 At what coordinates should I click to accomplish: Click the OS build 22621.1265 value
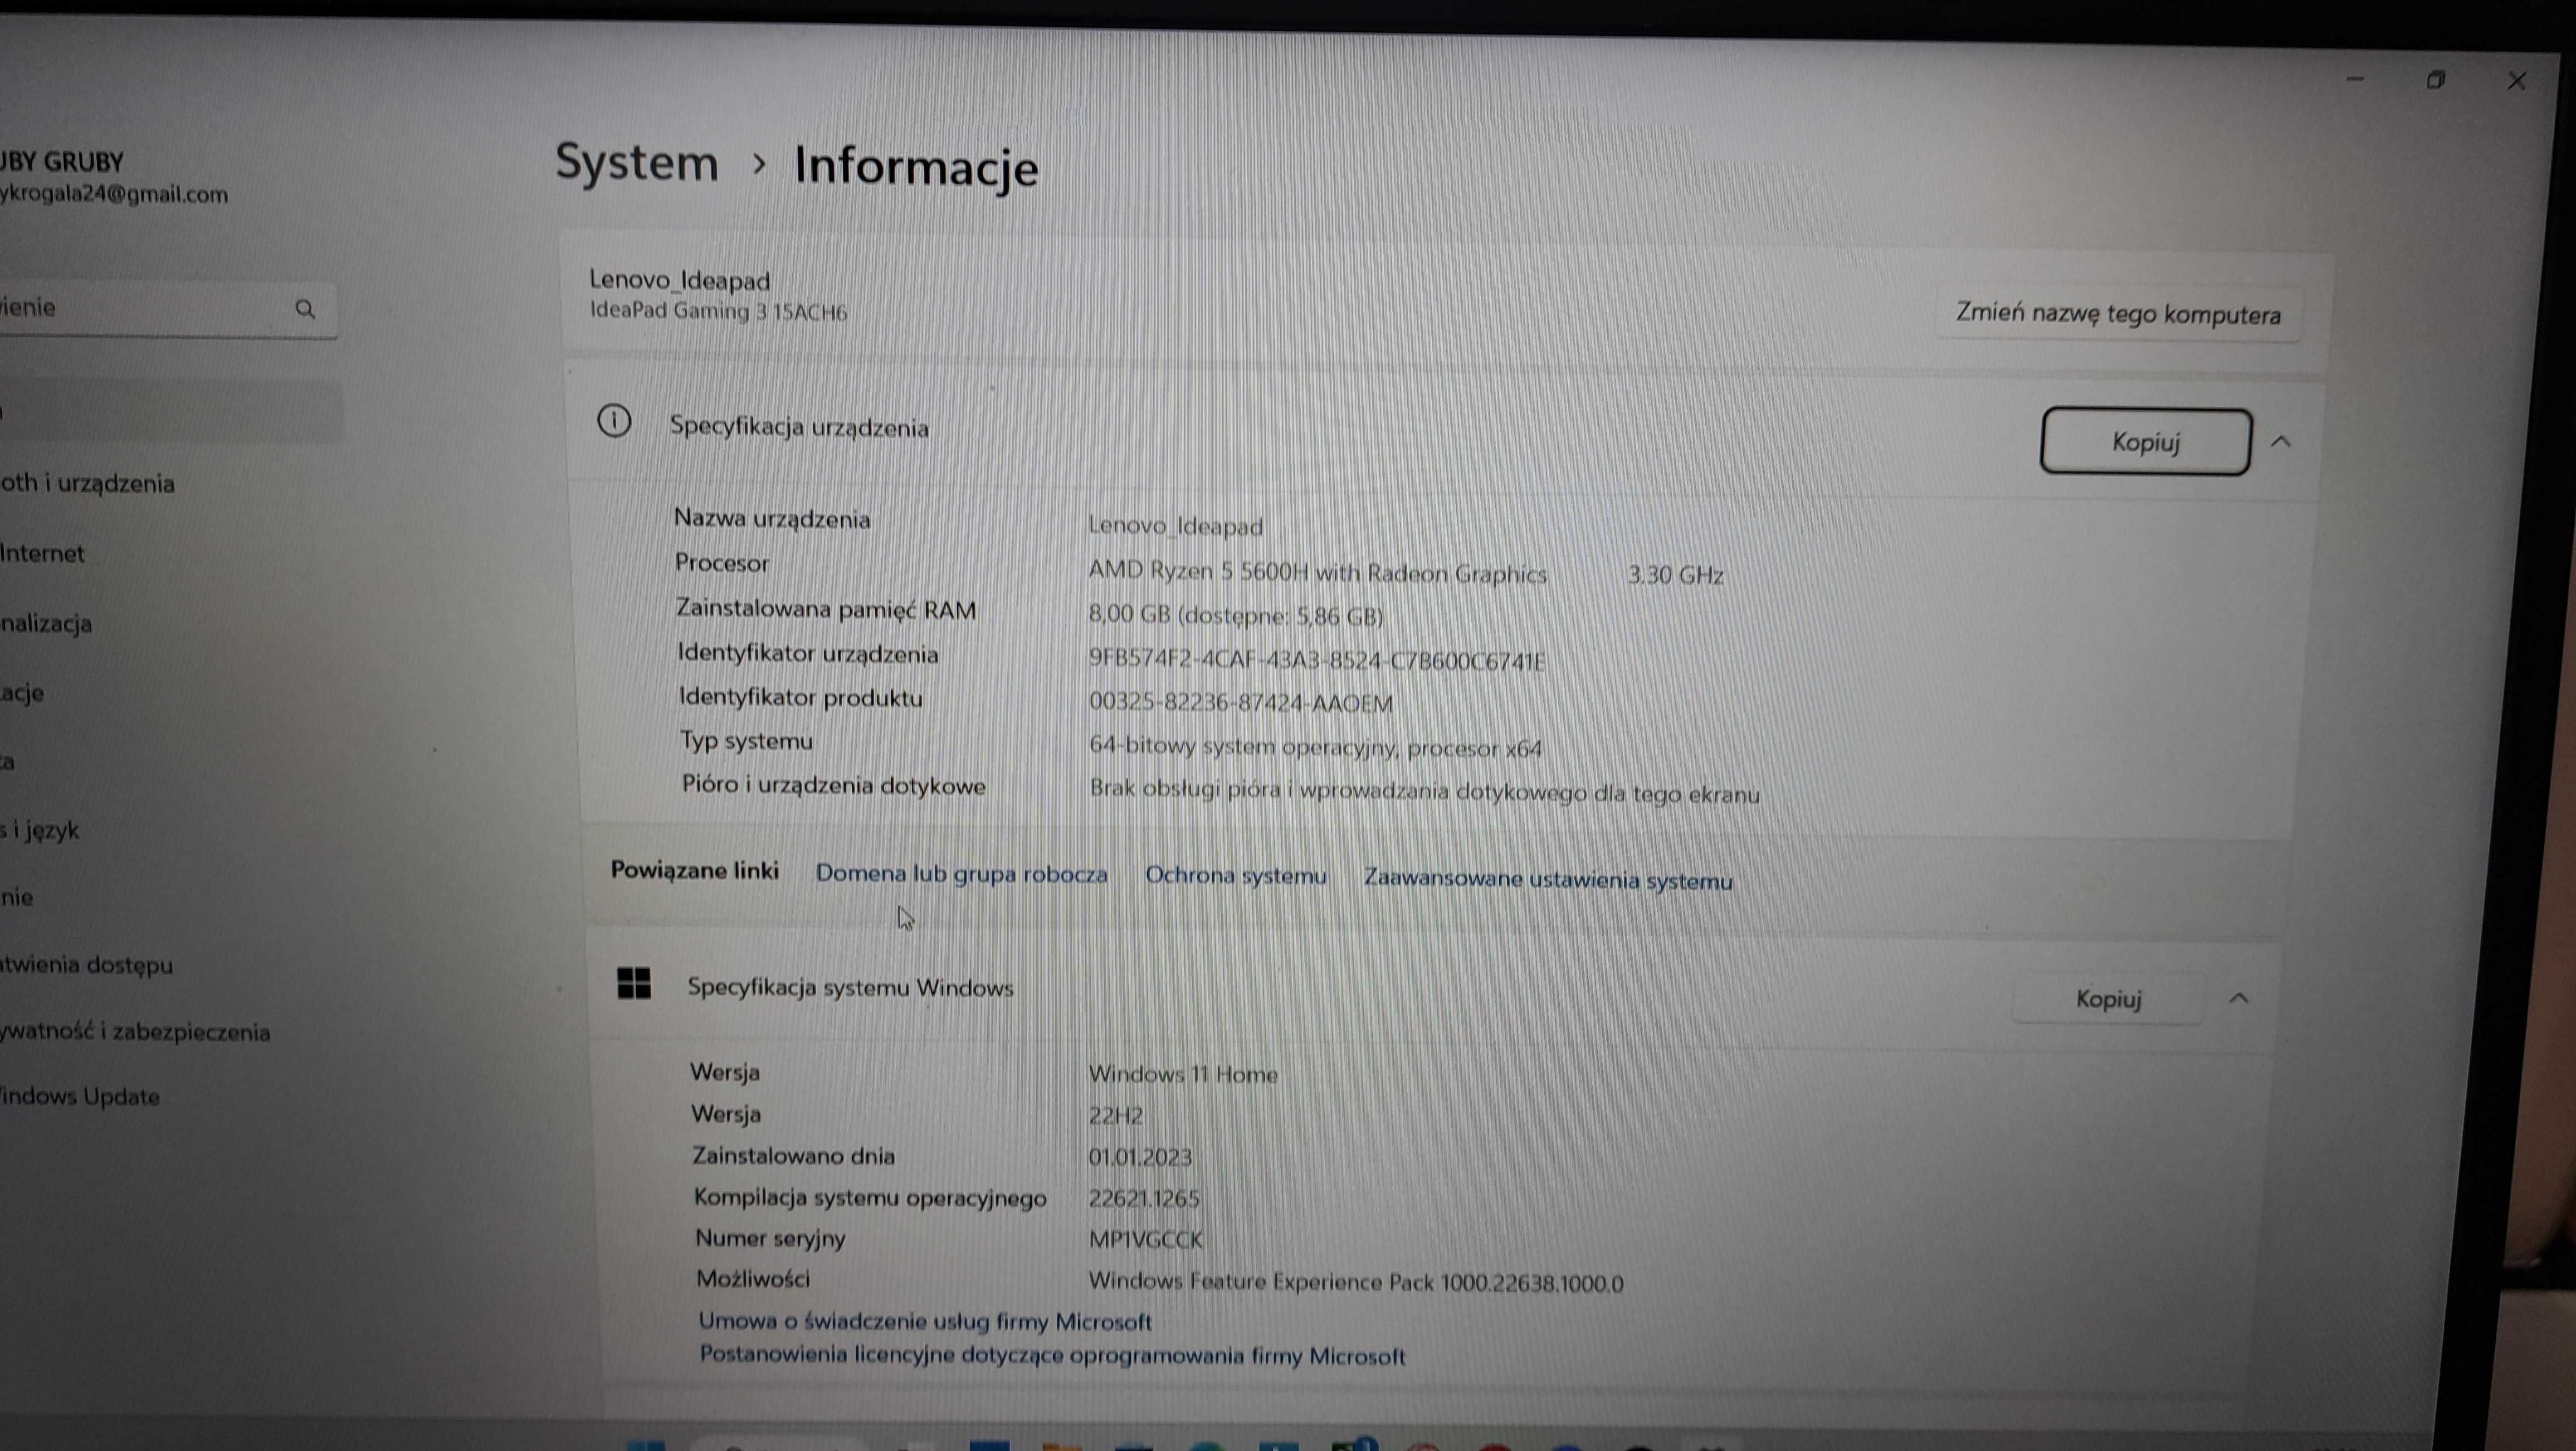[x=1144, y=1198]
